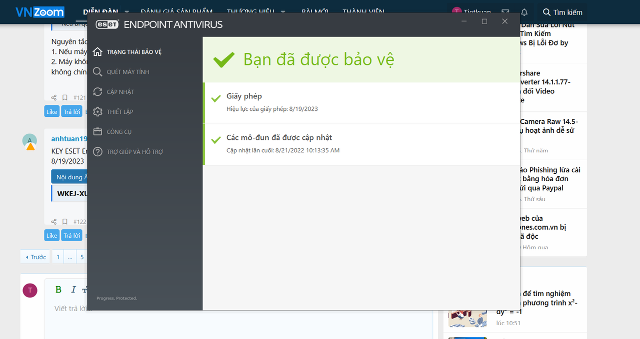Toggle italic formatting in reply editor
Screen dimensions: 640x339
click(73, 290)
